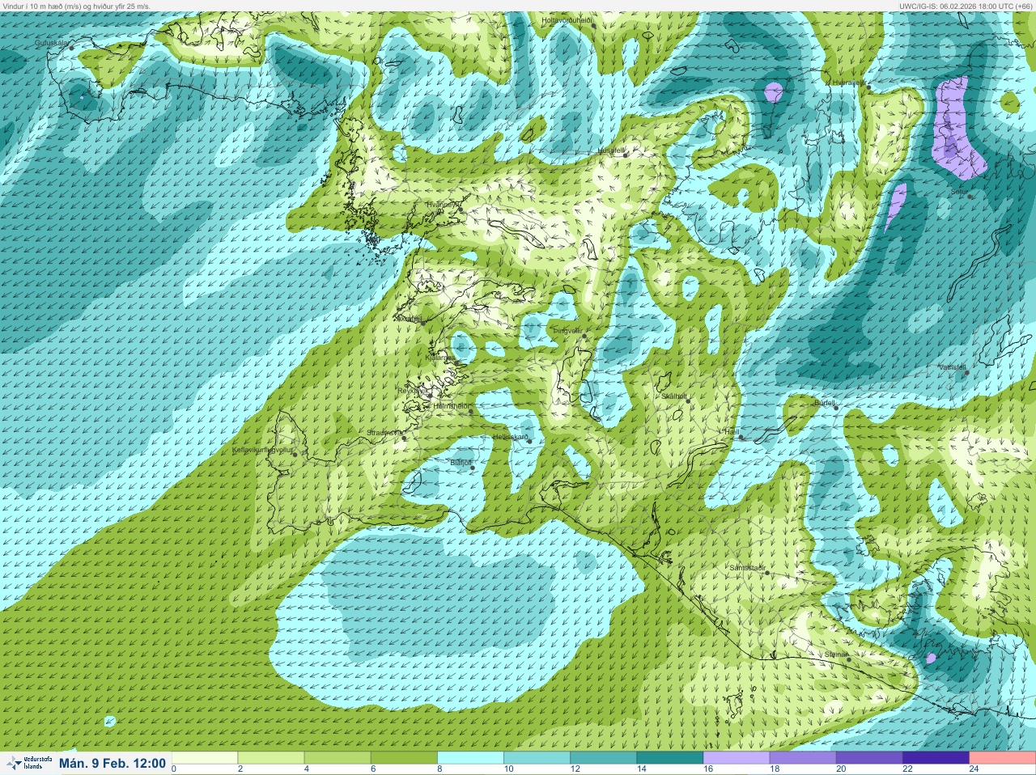
Task: Click the legend tick value 24
Action: pyautogui.click(x=974, y=769)
